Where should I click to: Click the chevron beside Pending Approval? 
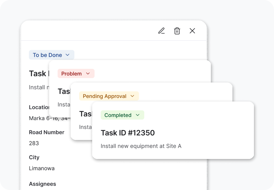click(x=132, y=96)
